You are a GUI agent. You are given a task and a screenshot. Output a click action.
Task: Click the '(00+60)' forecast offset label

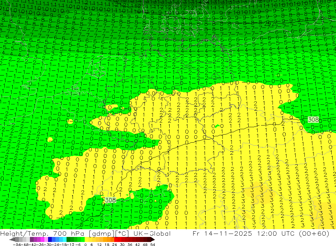click(313, 233)
